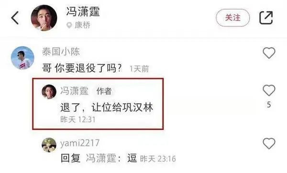Image resolution: width=287 pixels, height=173 pixels.
Task: Open yami2217's avatar picture
Action: pos(49,145)
